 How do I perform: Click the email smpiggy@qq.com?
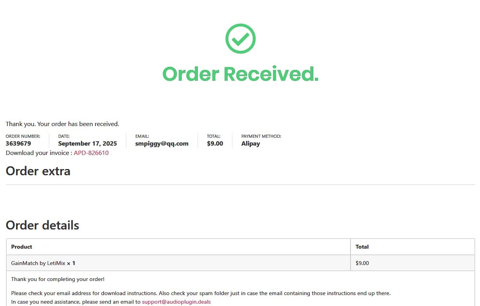[x=162, y=143]
